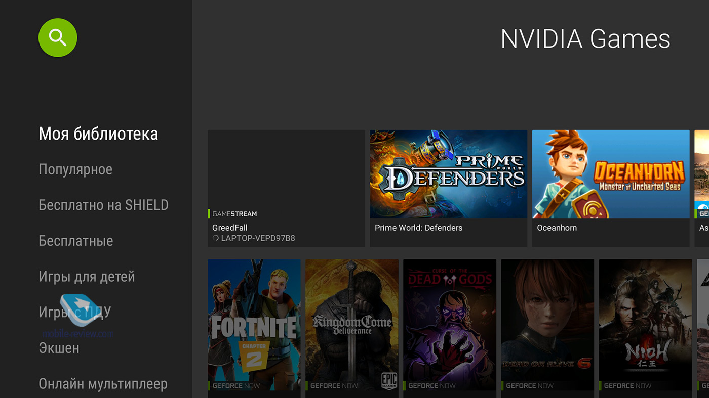
Task: Select the Популярное category
Action: click(x=75, y=169)
